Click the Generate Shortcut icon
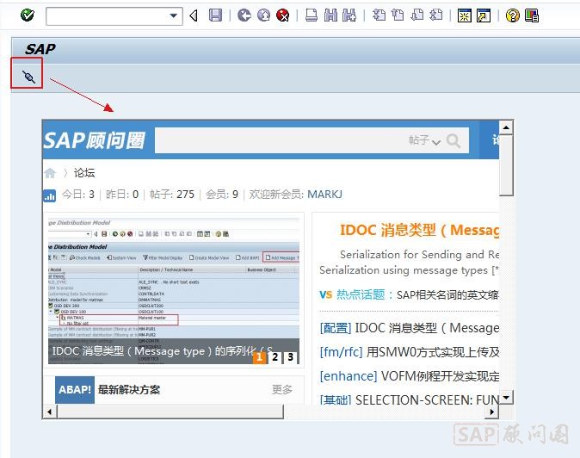The image size is (580, 458). [x=484, y=15]
